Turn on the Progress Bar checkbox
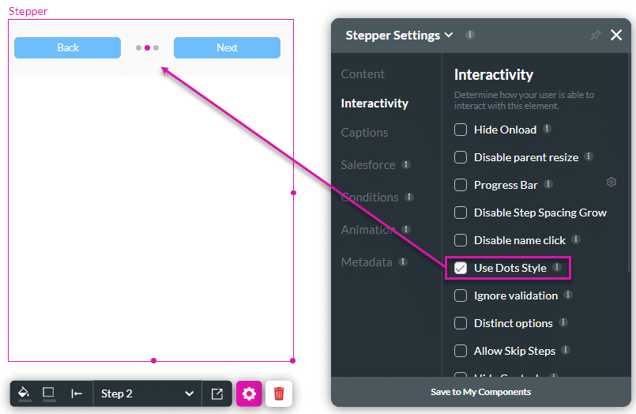This screenshot has width=636, height=414. tap(461, 185)
